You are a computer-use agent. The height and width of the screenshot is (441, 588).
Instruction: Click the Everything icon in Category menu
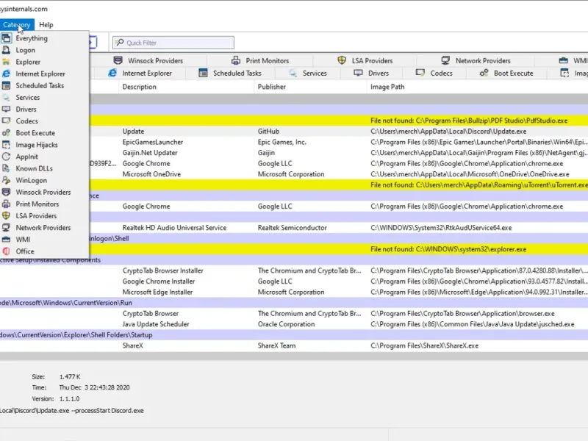7,38
